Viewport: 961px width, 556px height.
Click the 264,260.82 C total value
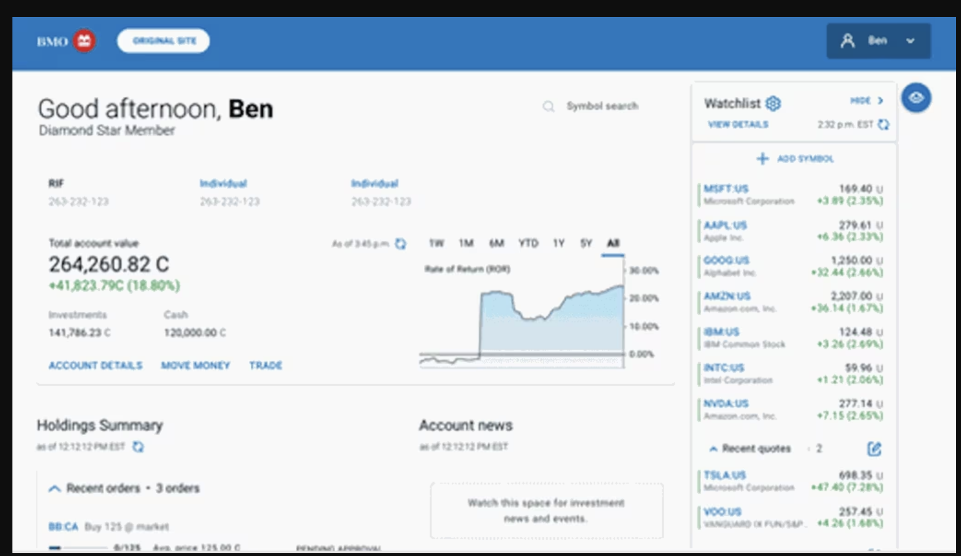(109, 264)
